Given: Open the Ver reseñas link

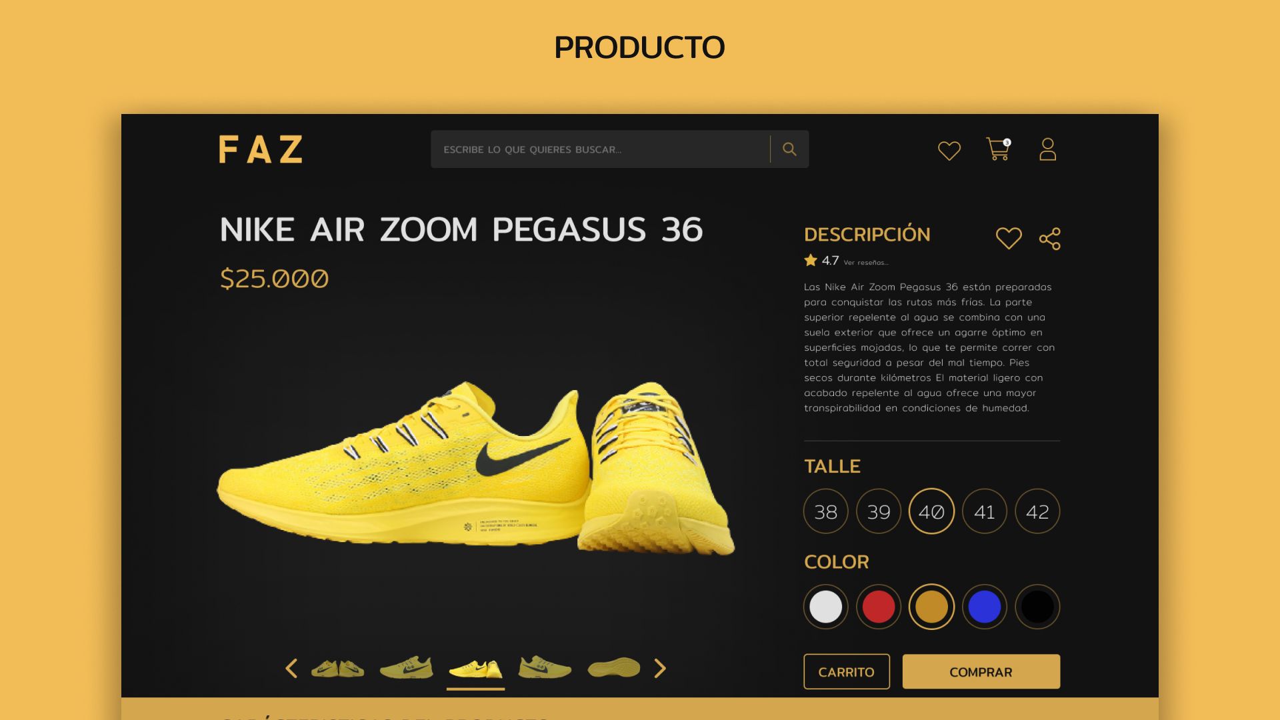Looking at the screenshot, I should click(866, 263).
